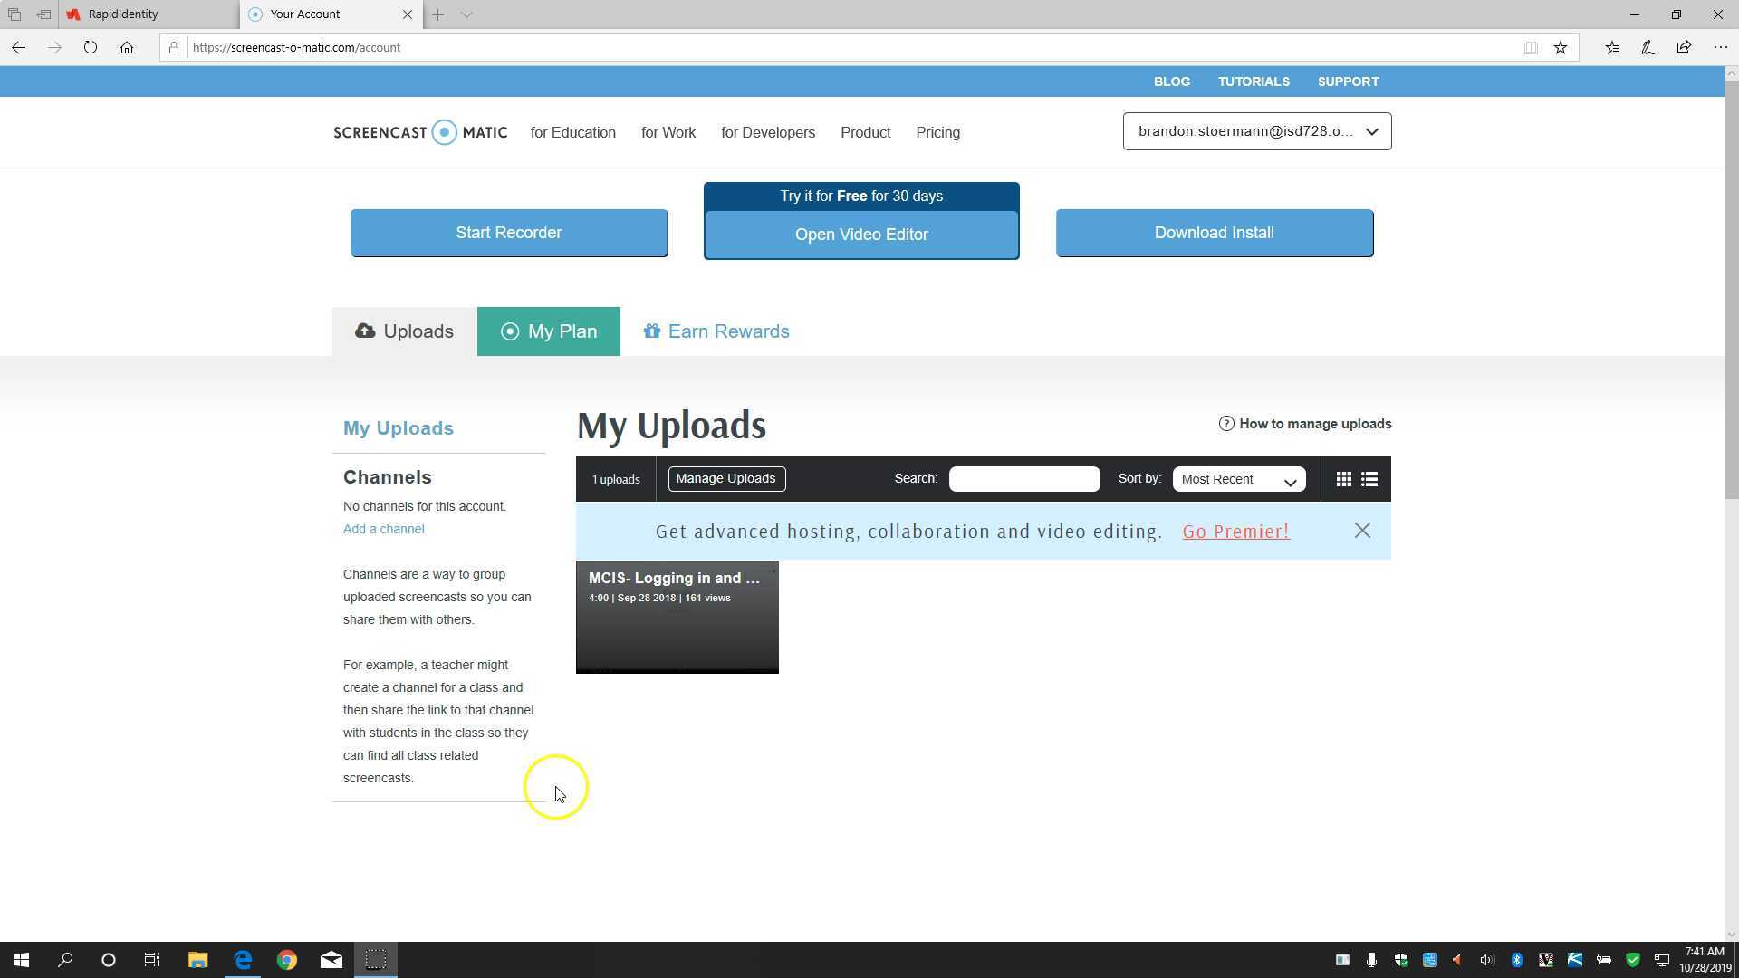1739x978 pixels.
Task: Select the Earn Rewards gift icon
Action: 653,331
